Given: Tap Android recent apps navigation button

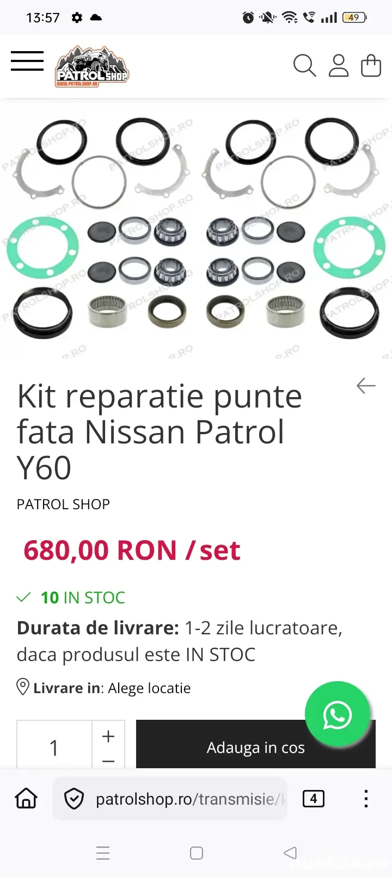Looking at the screenshot, I should (103, 853).
